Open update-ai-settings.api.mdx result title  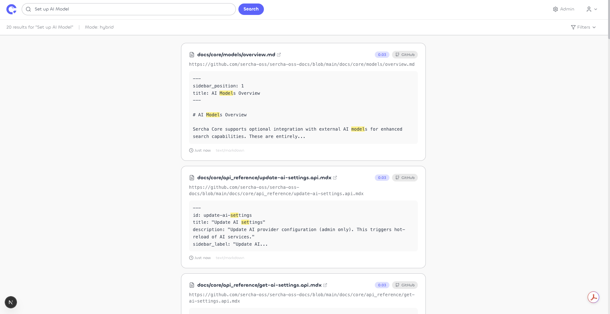tap(264, 178)
